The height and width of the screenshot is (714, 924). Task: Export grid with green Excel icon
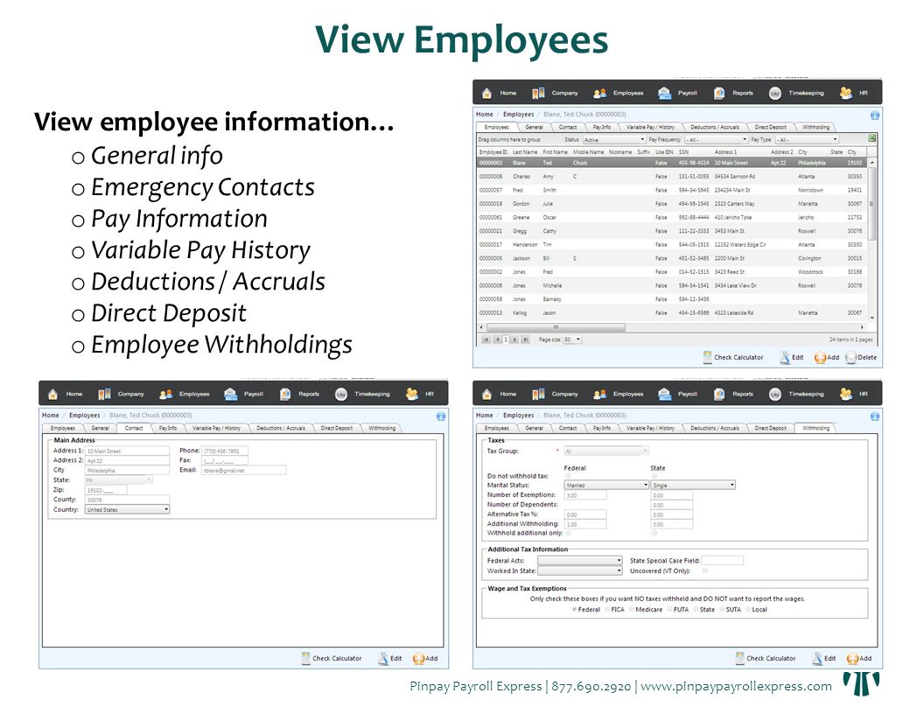pyautogui.click(x=872, y=139)
